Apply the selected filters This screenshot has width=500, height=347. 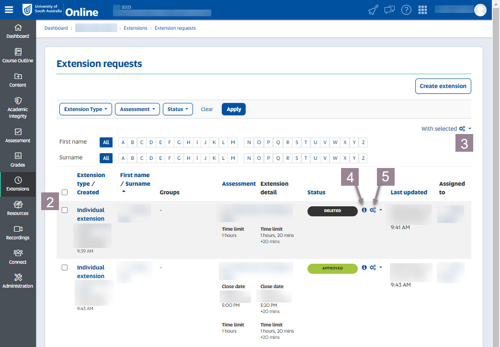point(234,109)
